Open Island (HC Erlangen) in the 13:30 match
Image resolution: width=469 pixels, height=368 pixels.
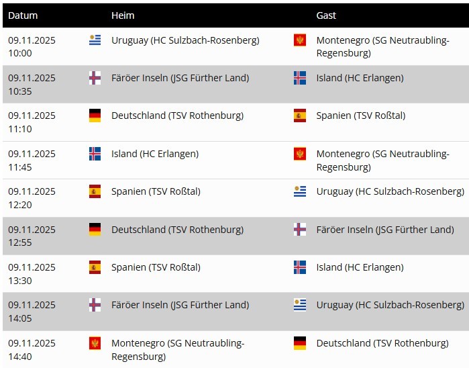tap(360, 267)
